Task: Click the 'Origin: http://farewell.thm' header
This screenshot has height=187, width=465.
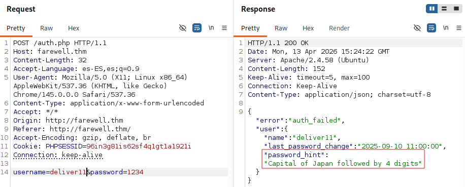Action: coord(68,121)
